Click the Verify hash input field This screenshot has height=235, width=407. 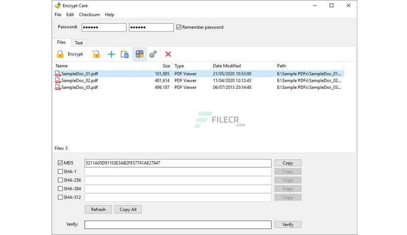178,225
